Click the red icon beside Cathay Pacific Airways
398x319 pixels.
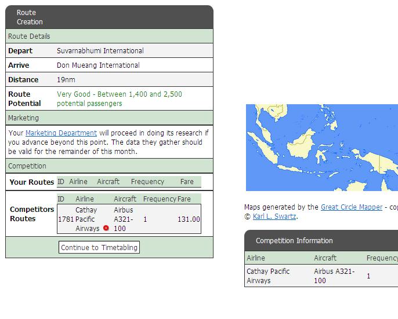(106, 228)
